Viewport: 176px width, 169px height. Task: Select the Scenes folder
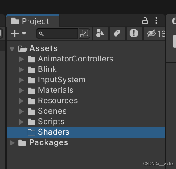52,111
